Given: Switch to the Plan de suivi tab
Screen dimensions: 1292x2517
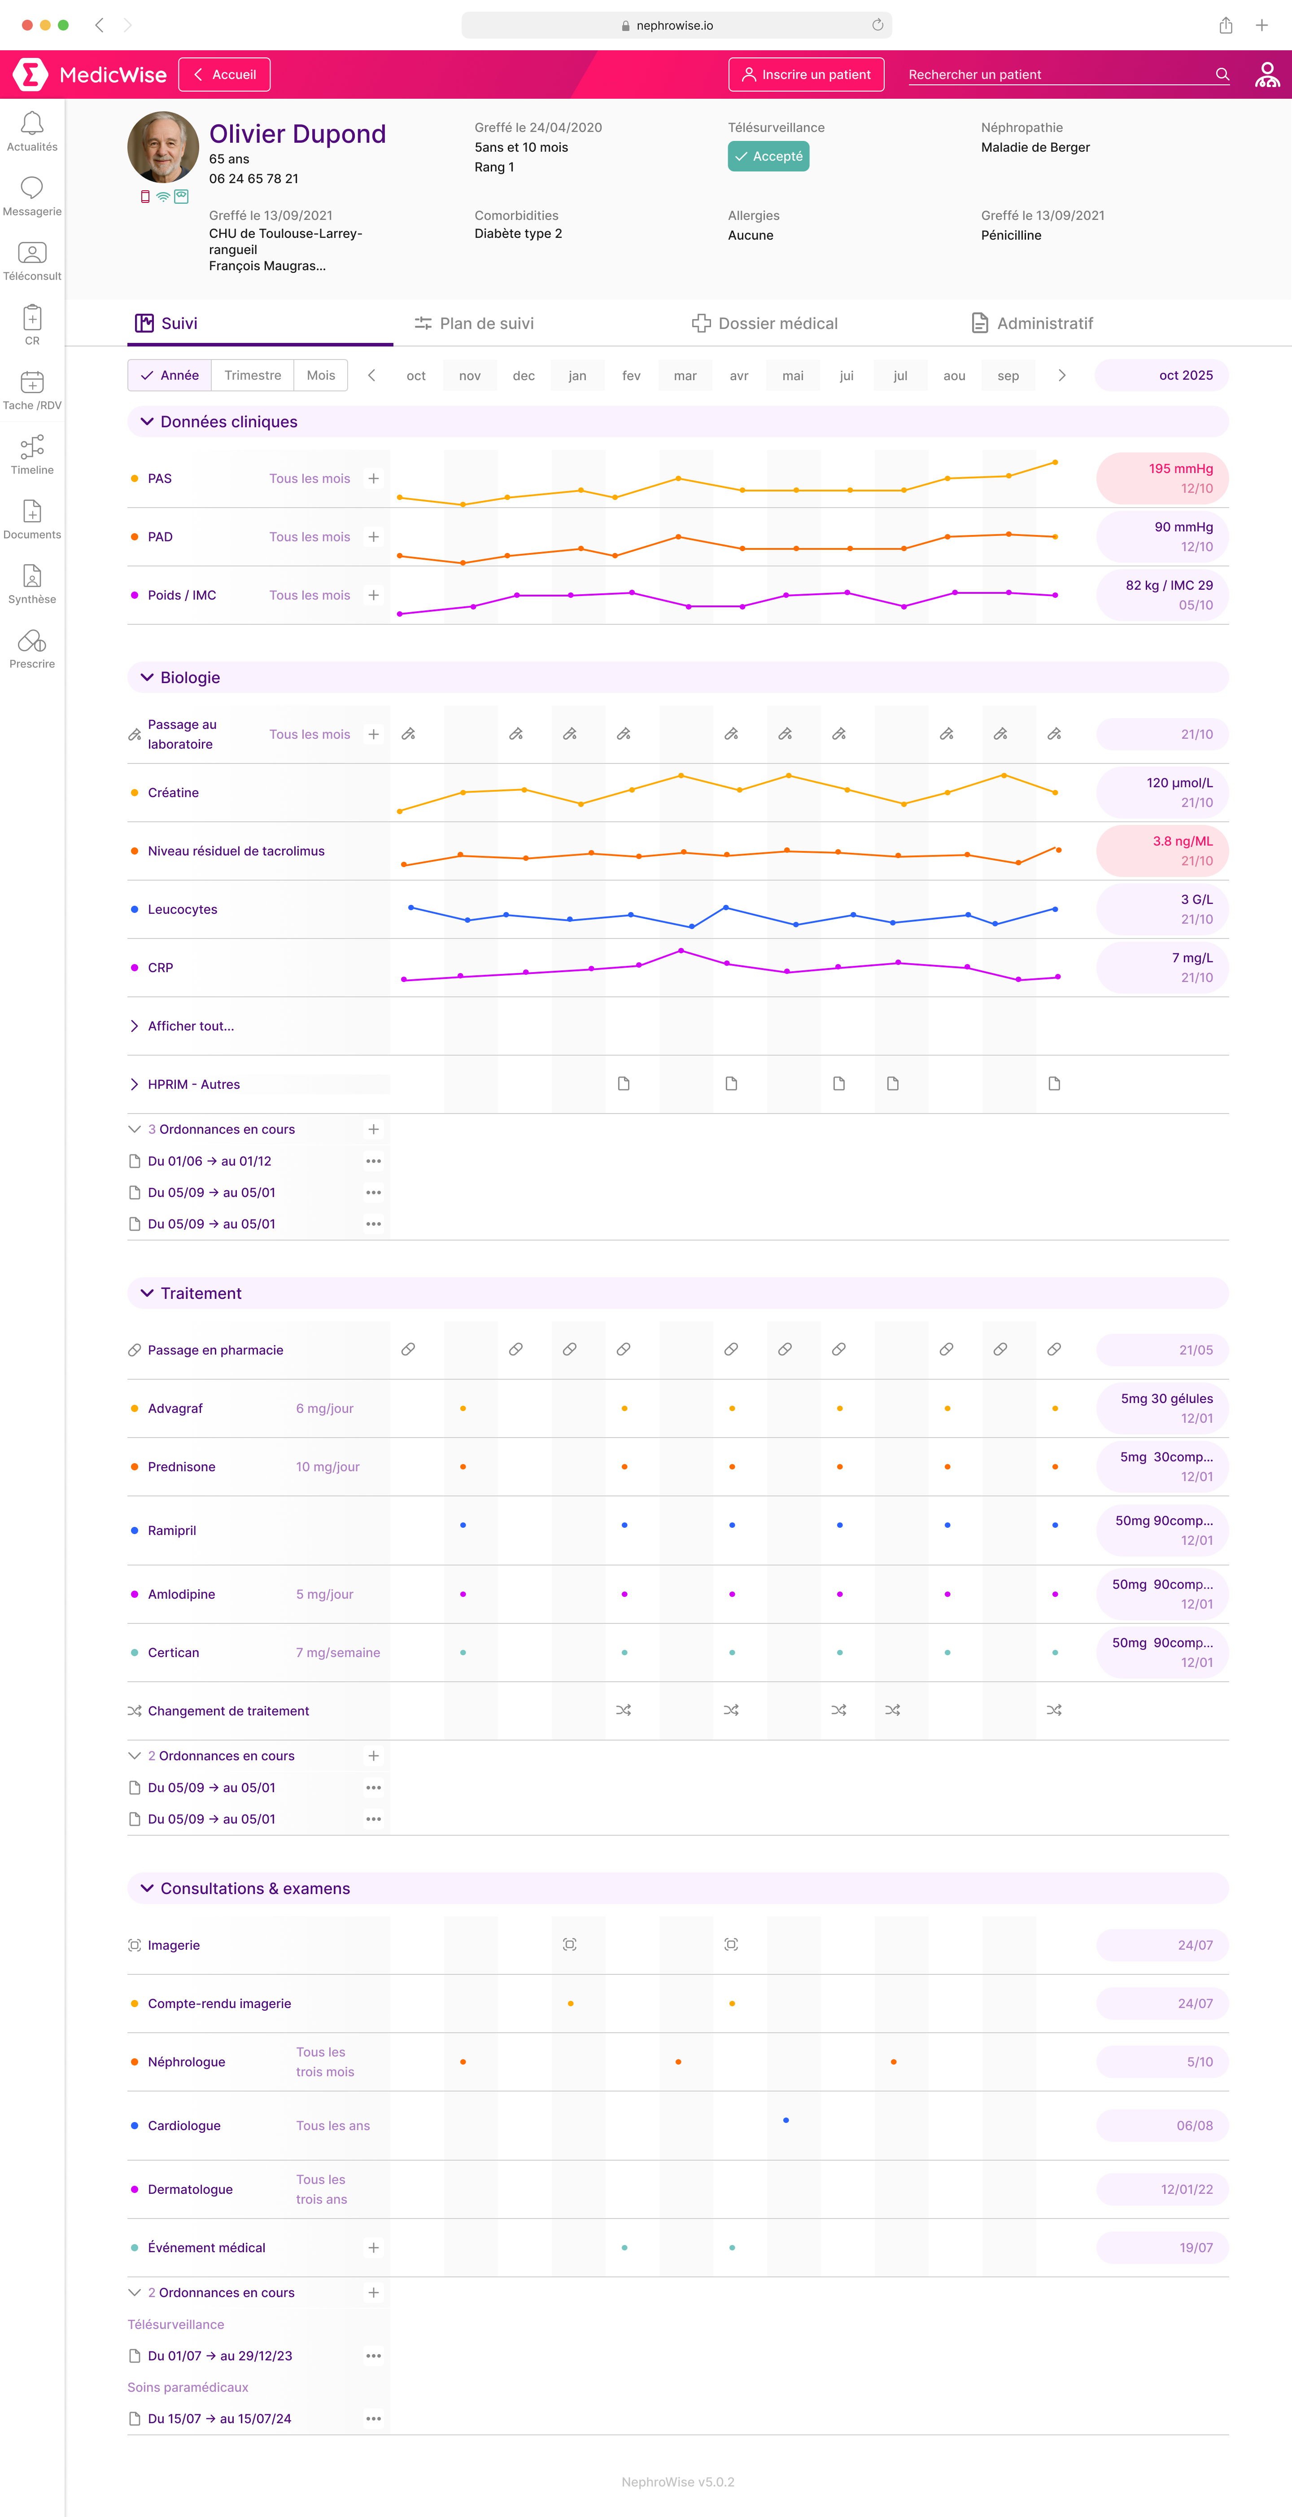Looking at the screenshot, I should (x=474, y=324).
